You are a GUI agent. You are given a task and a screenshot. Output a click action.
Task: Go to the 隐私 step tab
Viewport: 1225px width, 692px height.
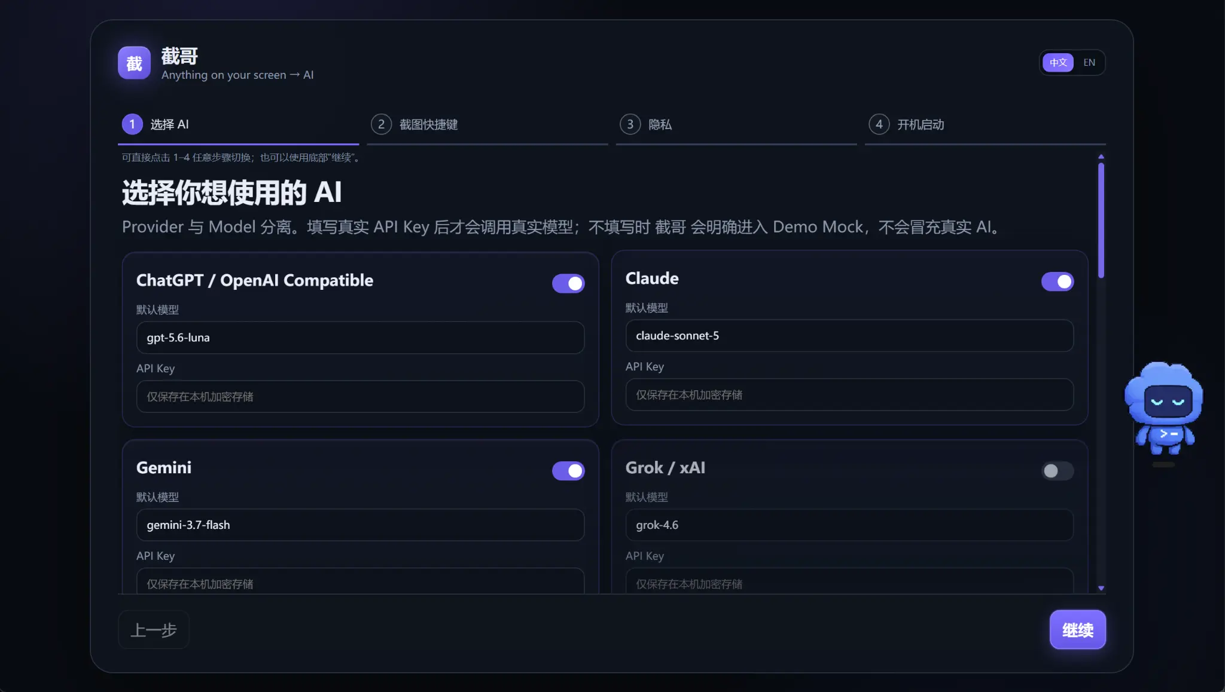pos(736,125)
